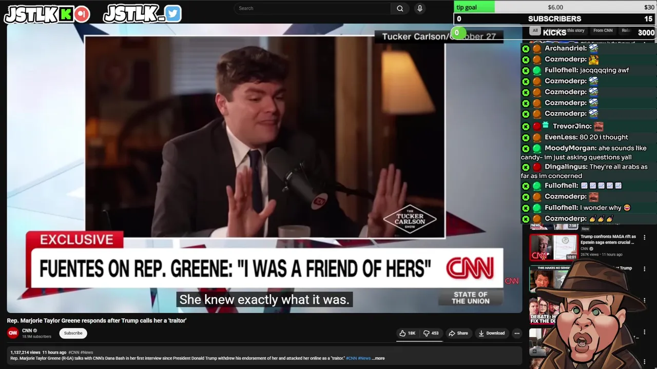Click the chat text '80 20 i thought'
The image size is (657, 369).
point(604,137)
